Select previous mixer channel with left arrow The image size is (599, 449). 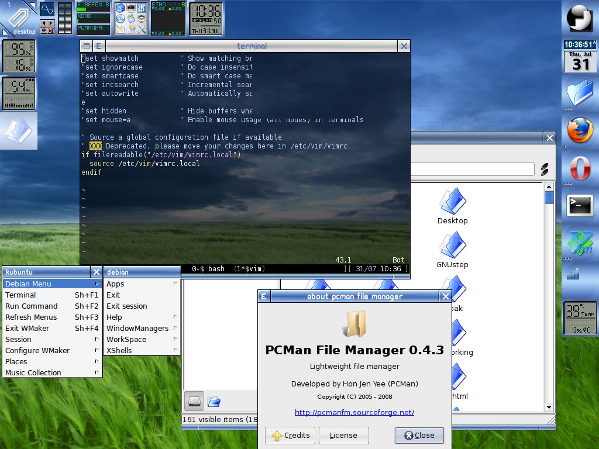(43, 23)
